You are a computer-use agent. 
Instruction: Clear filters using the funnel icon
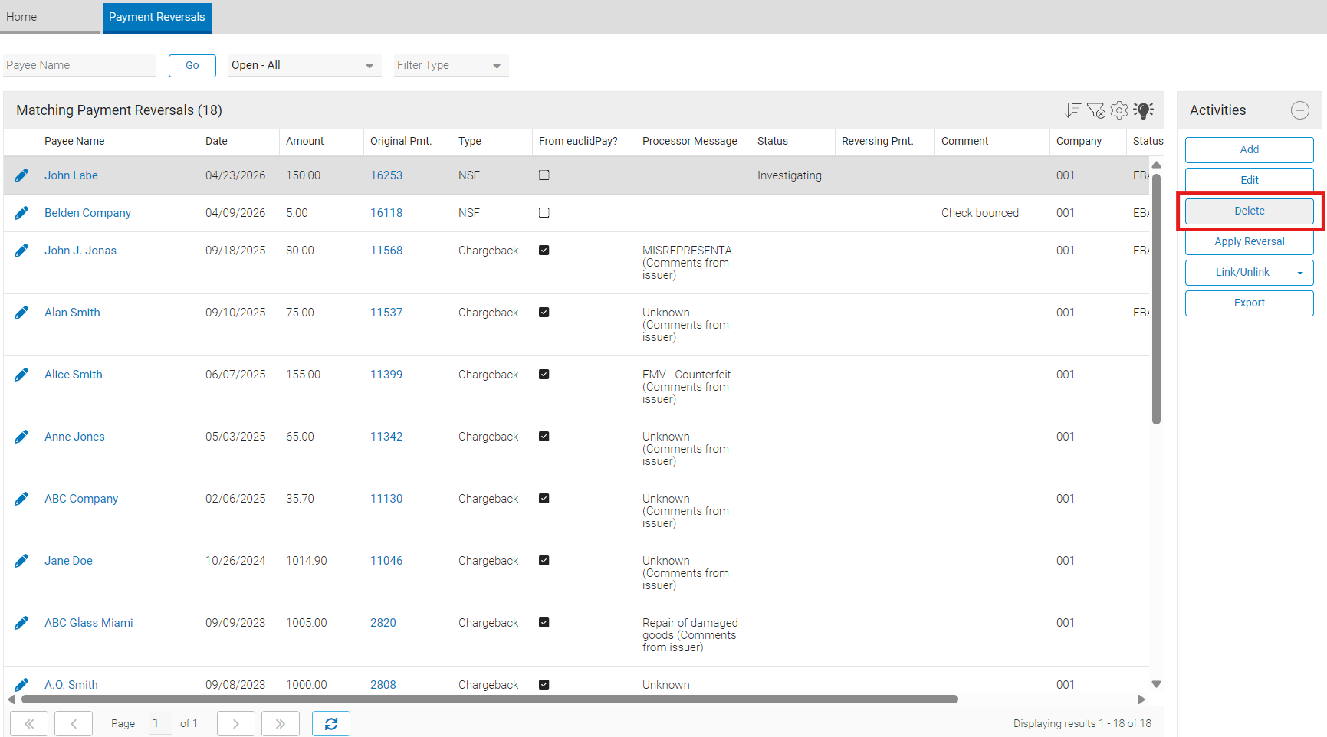click(x=1096, y=110)
